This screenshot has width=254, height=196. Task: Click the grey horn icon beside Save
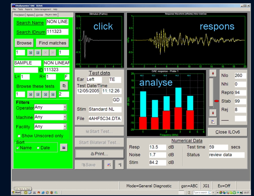point(119,165)
